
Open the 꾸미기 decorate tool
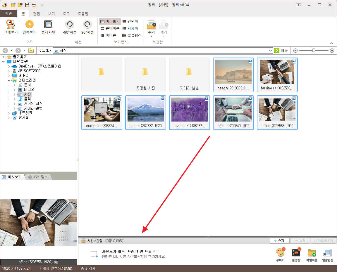point(280,255)
